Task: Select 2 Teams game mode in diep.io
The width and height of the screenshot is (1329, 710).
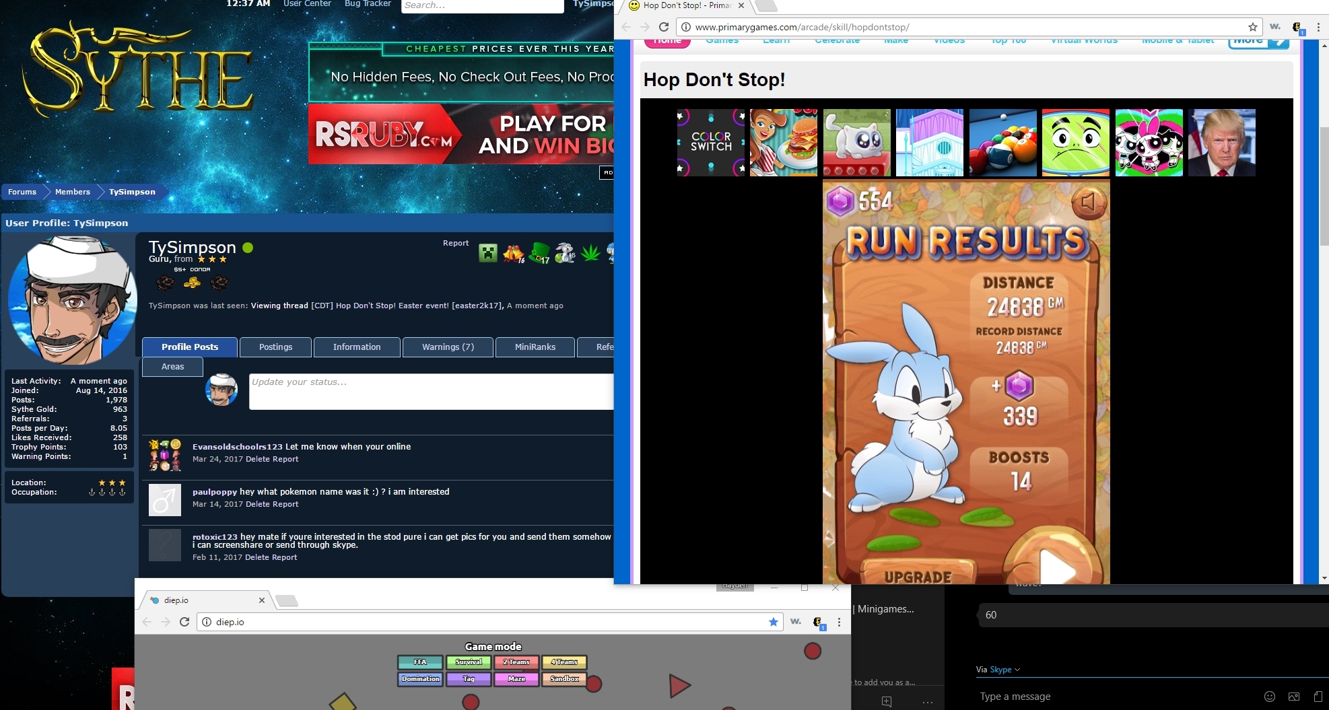Action: point(516,662)
